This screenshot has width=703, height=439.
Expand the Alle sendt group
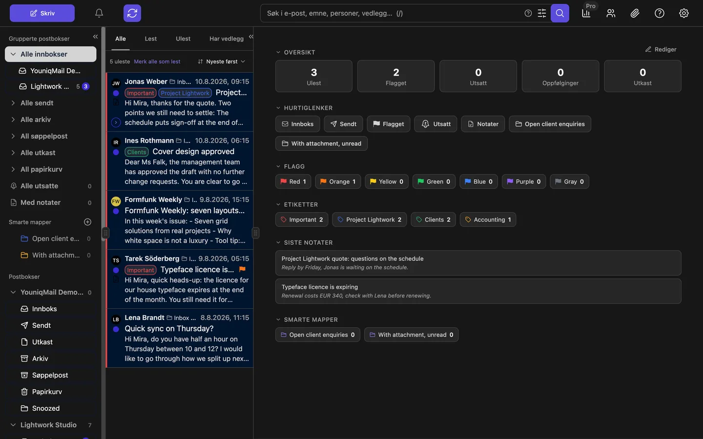[13, 103]
